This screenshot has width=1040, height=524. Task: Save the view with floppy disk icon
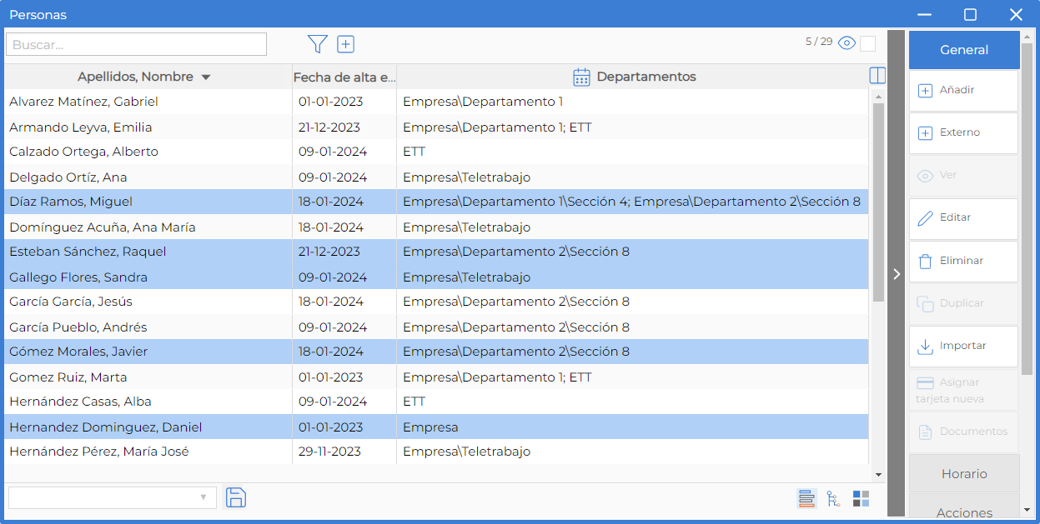(x=236, y=497)
